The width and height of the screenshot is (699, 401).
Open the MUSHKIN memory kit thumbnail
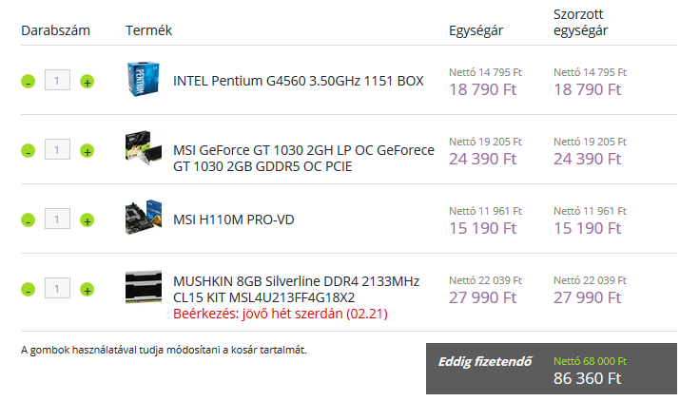coord(144,287)
